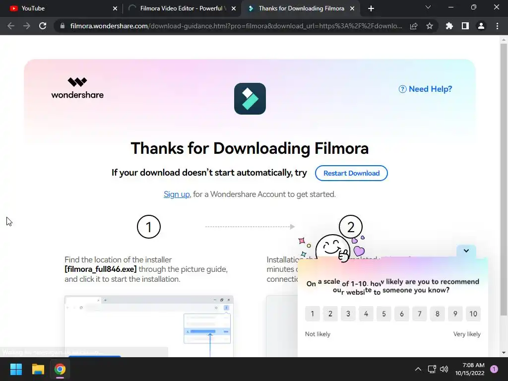This screenshot has width=508, height=381.
Task: Open the Sign up link
Action: 177,194
